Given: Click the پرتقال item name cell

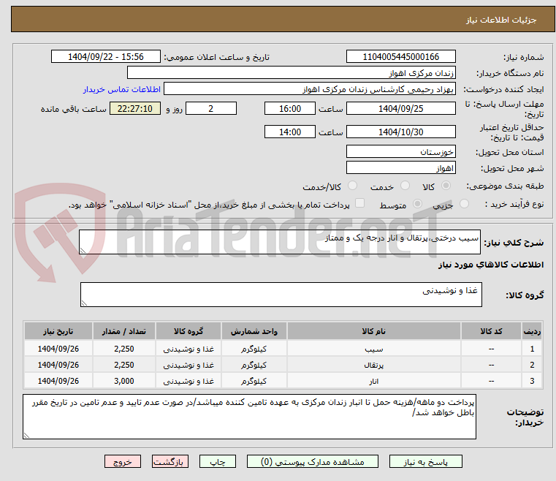Looking at the screenshot, I should coord(374,365).
